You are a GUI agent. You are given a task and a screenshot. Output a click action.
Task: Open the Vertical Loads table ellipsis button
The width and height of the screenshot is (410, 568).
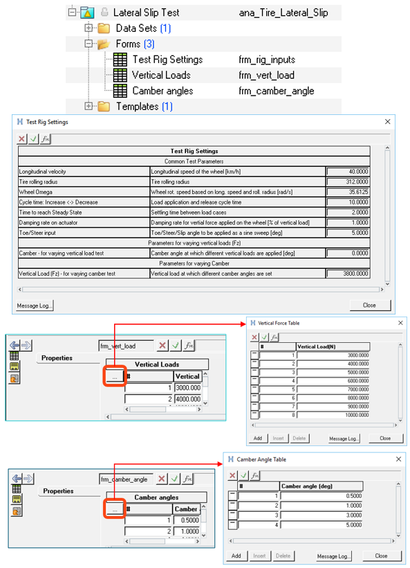[115, 377]
